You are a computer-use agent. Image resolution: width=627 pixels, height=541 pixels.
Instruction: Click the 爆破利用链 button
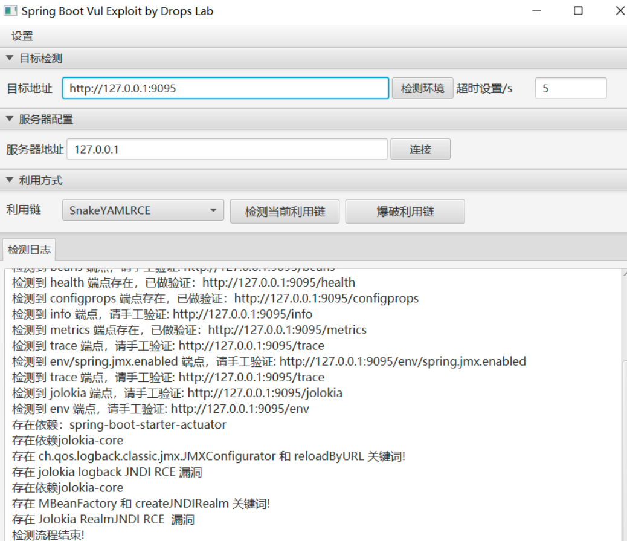pyautogui.click(x=405, y=212)
